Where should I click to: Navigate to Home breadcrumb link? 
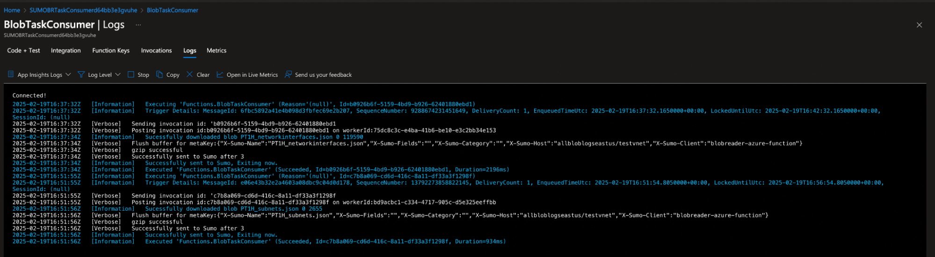pos(12,10)
